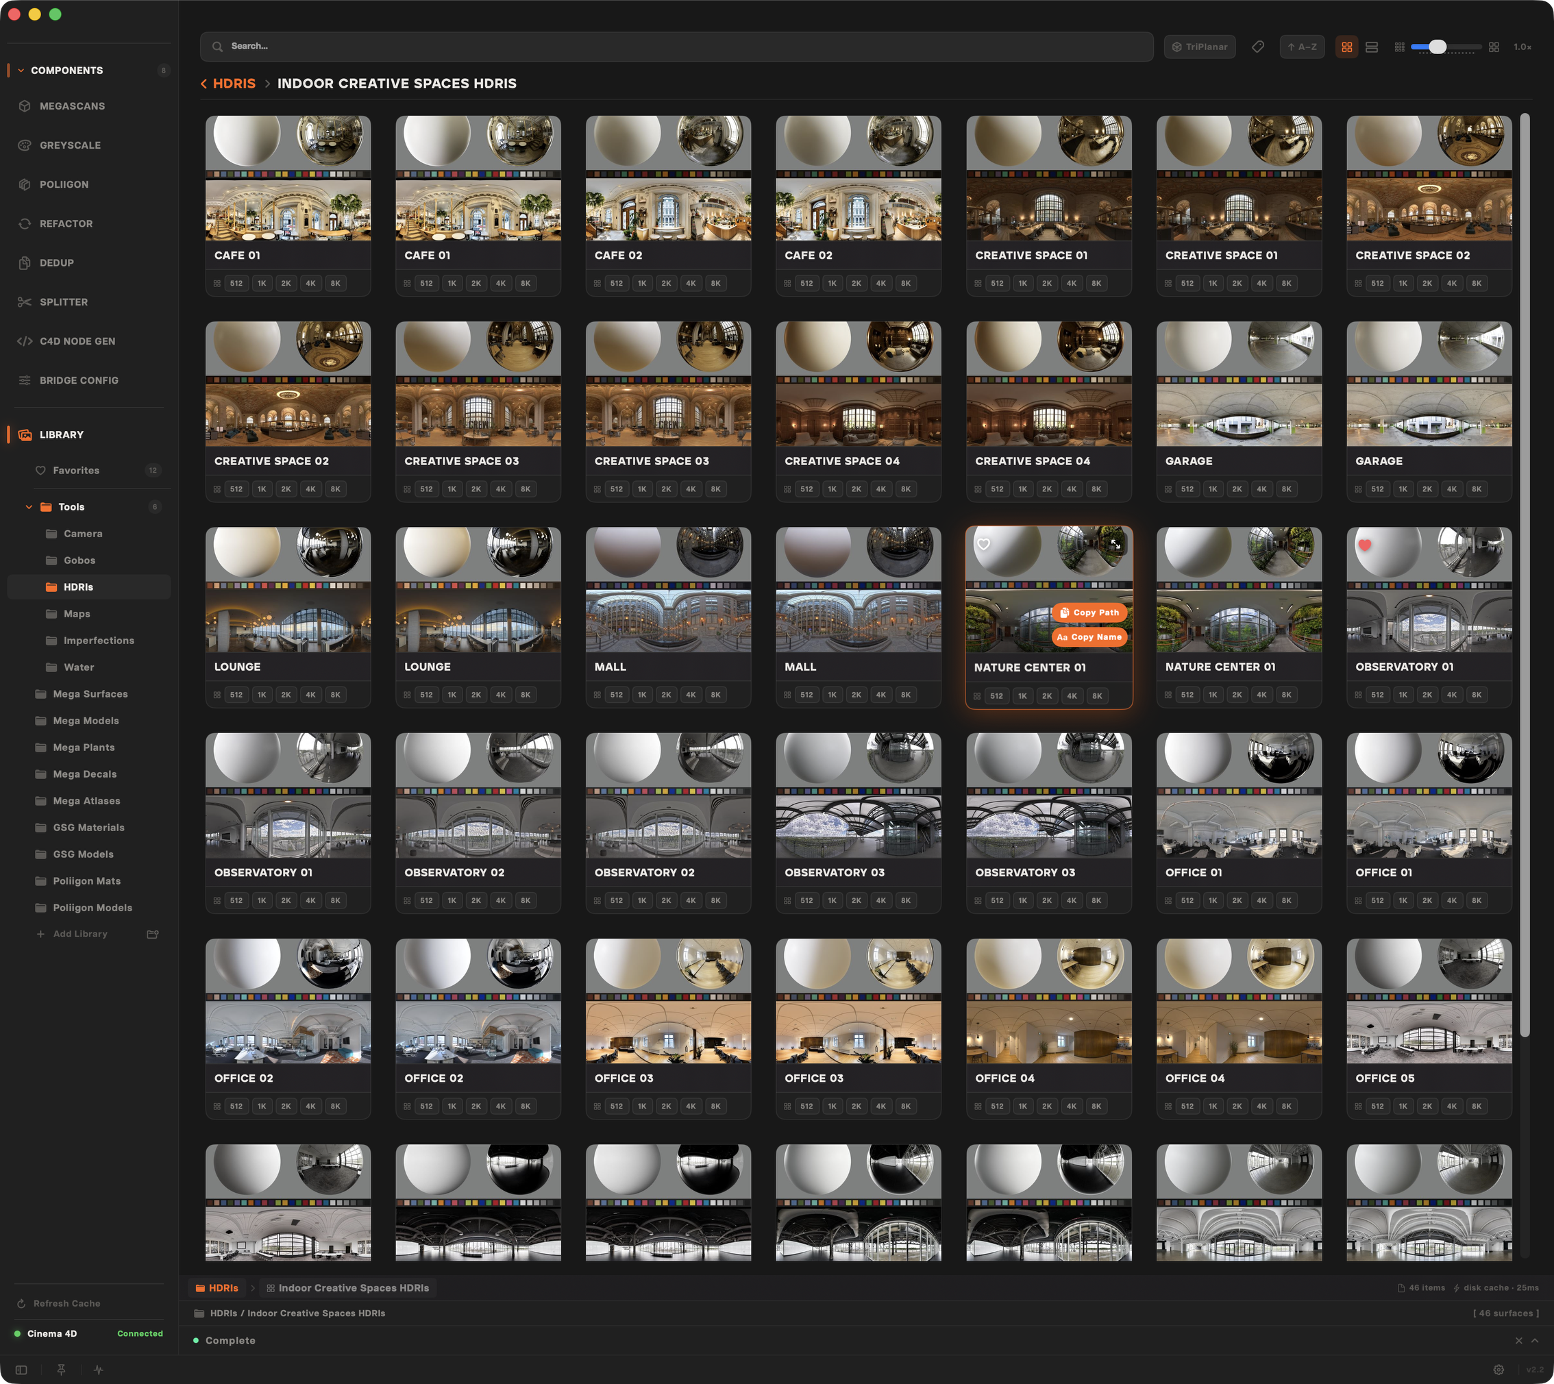Screen dimensions: 1554x1384
Task: Toggle the TriPlanar button
Action: point(1199,47)
